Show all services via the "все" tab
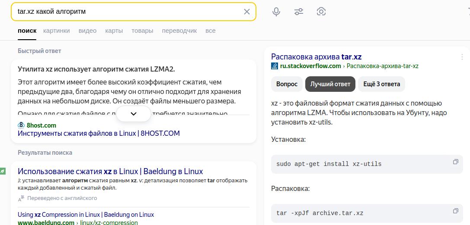Screen dimensions: 470x225 211,31
